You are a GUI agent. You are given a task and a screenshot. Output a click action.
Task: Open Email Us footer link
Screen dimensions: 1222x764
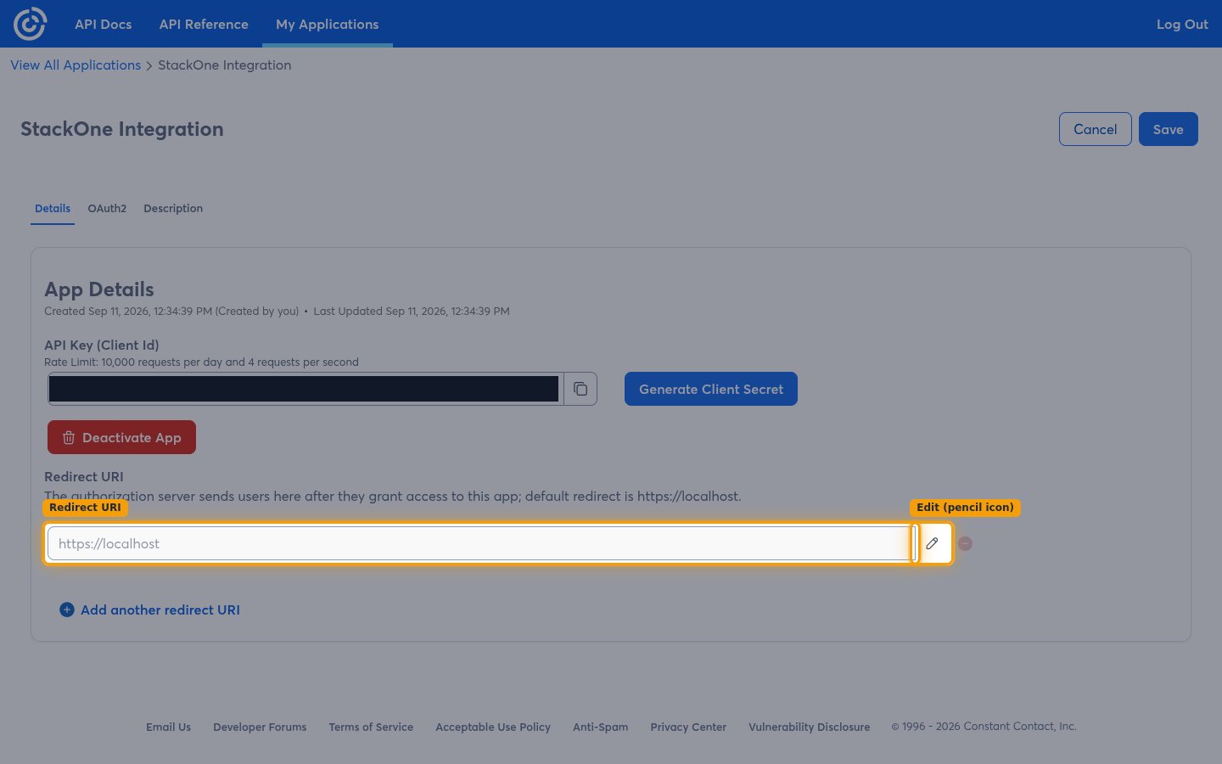coord(168,727)
